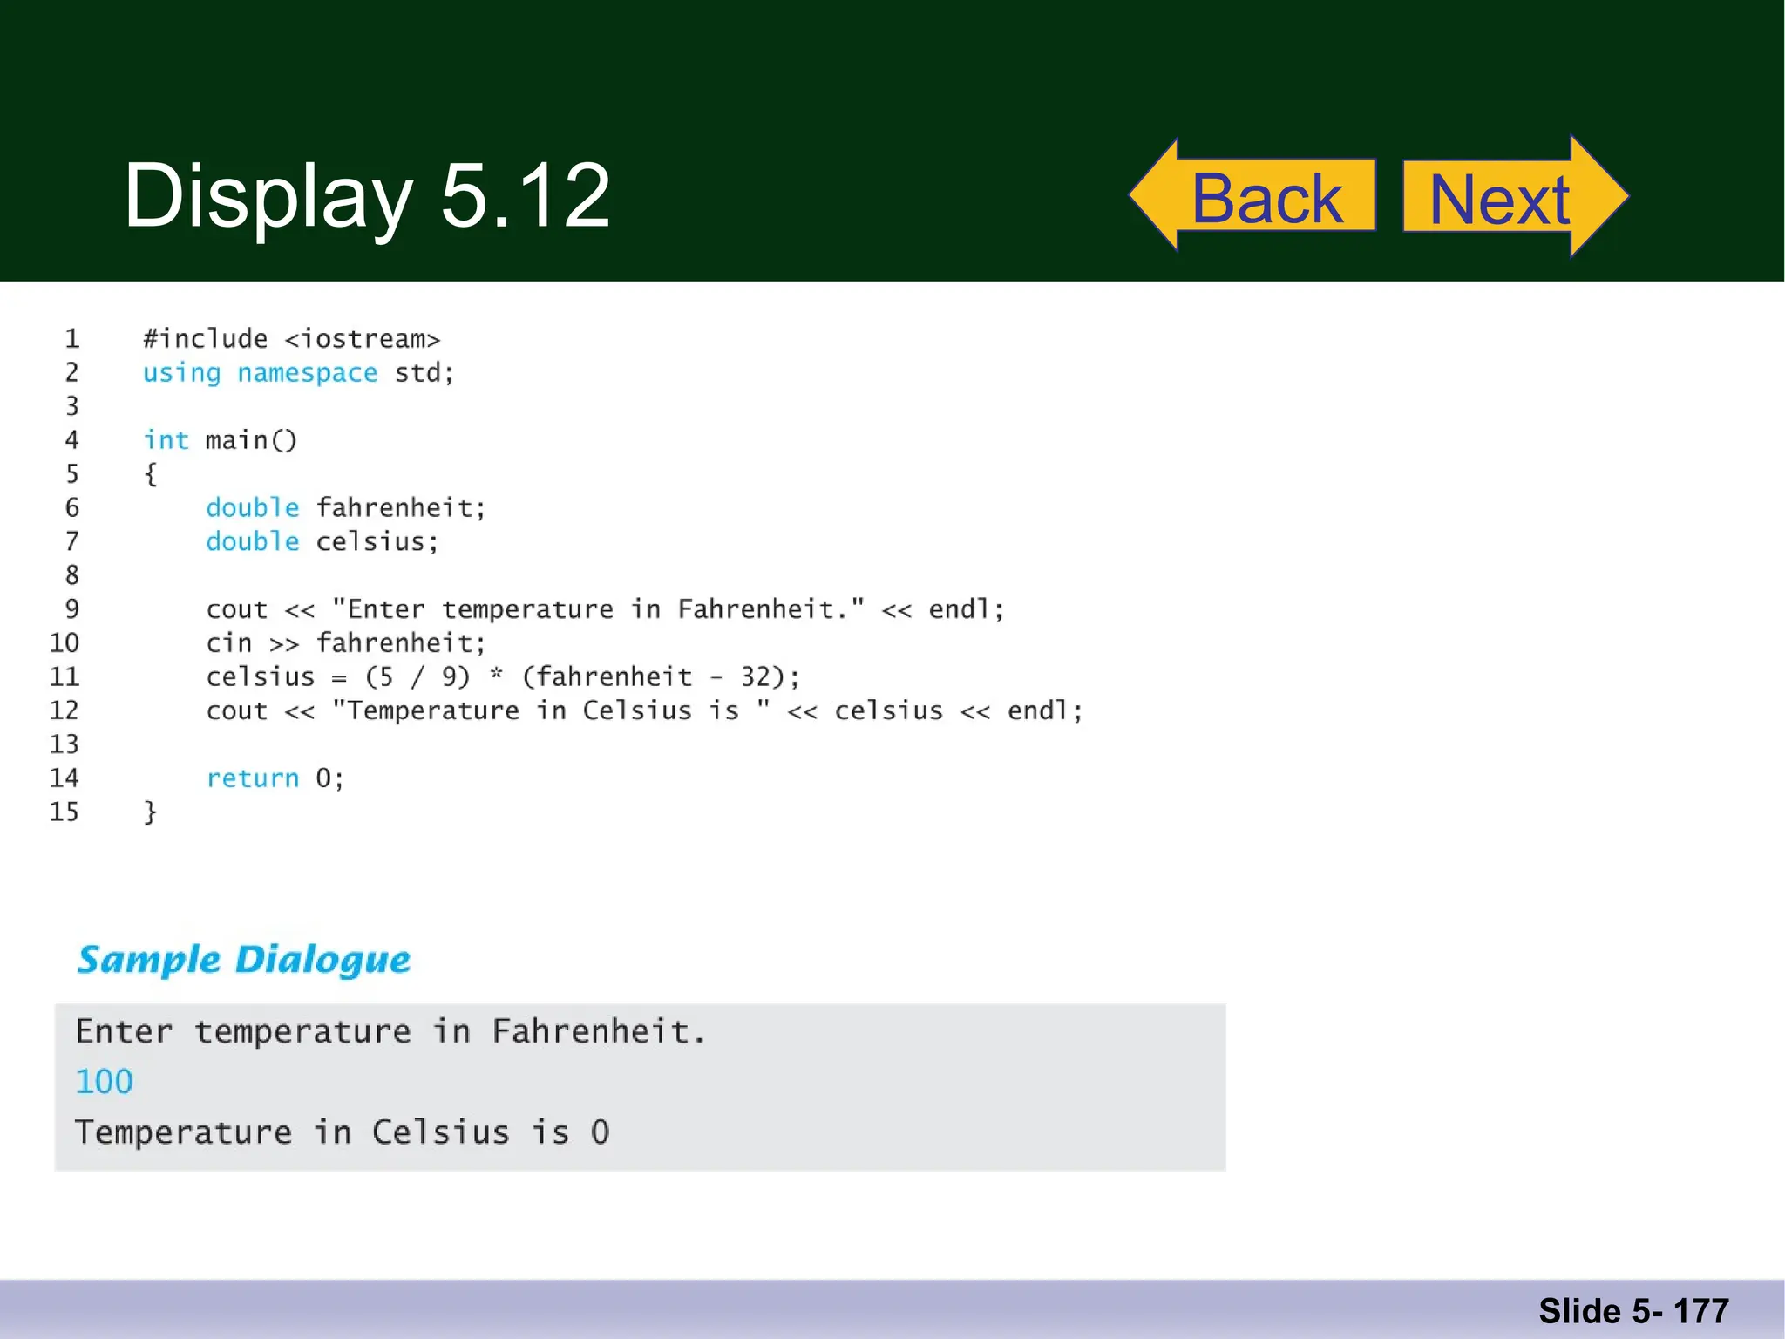The image size is (1785, 1339).
Task: Click the blue 100 input value
Action: (104, 1082)
